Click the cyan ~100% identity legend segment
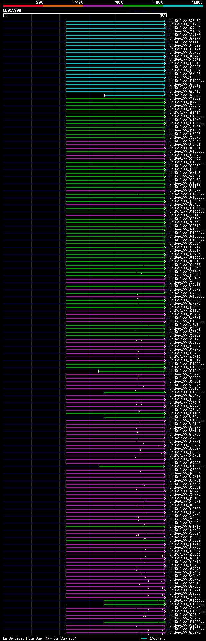206x641 pixels. tap(183, 6)
